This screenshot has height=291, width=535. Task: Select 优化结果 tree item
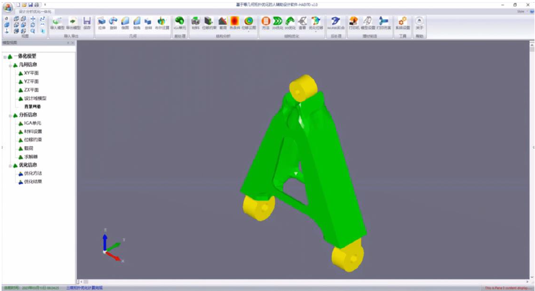pos(33,181)
